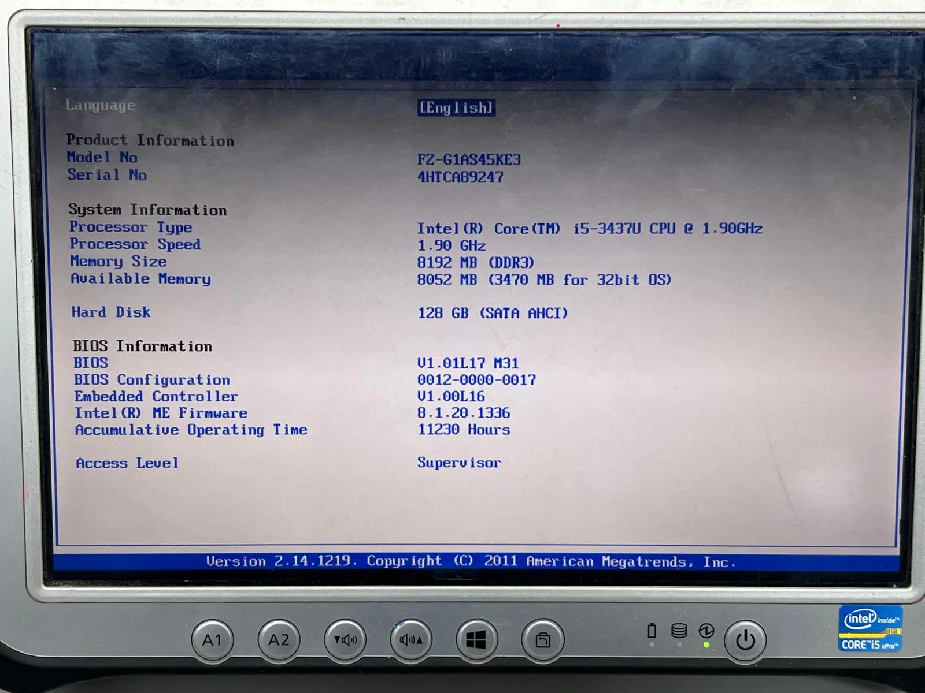This screenshot has height=693, width=925.
Task: Click the Serial No row label
Action: pos(107,174)
